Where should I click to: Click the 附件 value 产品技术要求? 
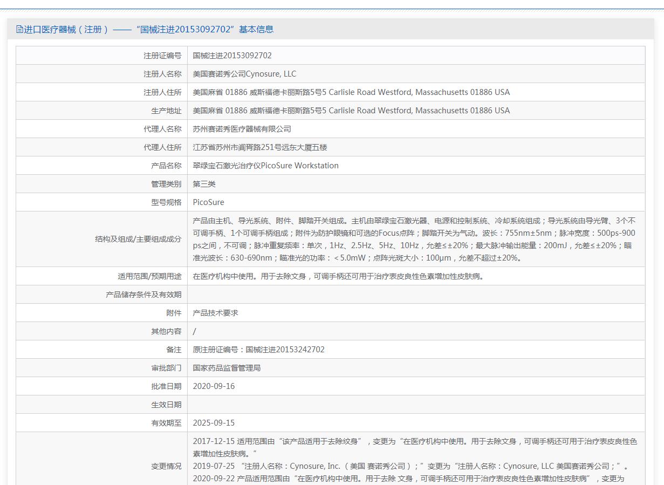215,313
